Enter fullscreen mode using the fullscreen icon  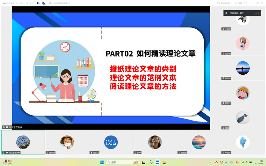click(x=246, y=3)
